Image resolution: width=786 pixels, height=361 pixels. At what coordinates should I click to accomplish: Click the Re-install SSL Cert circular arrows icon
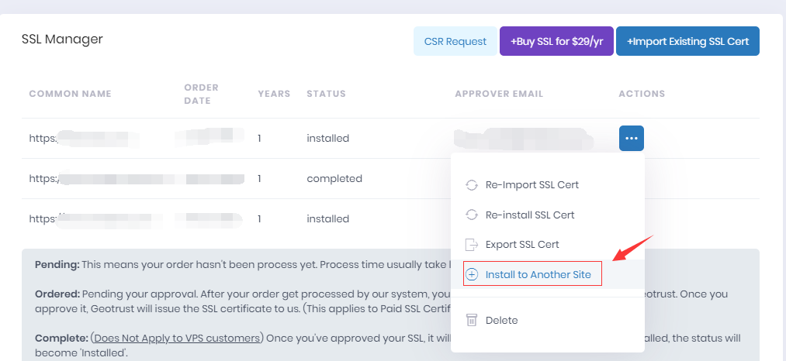pos(471,215)
